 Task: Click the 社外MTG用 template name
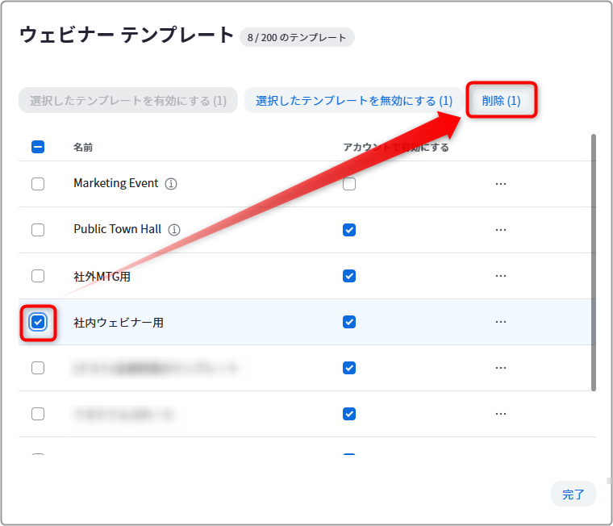click(x=102, y=277)
